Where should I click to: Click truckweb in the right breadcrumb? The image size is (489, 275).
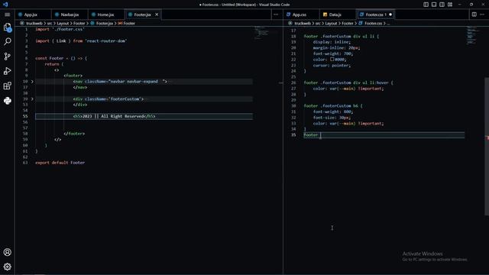[303, 24]
